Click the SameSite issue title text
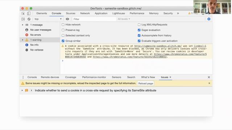Image resolution: width=232 pixels, height=130 pixels. (x=95, y=90)
